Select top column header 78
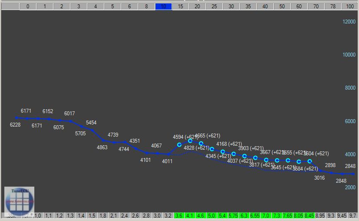This screenshot has width=359, height=221. coord(332,7)
